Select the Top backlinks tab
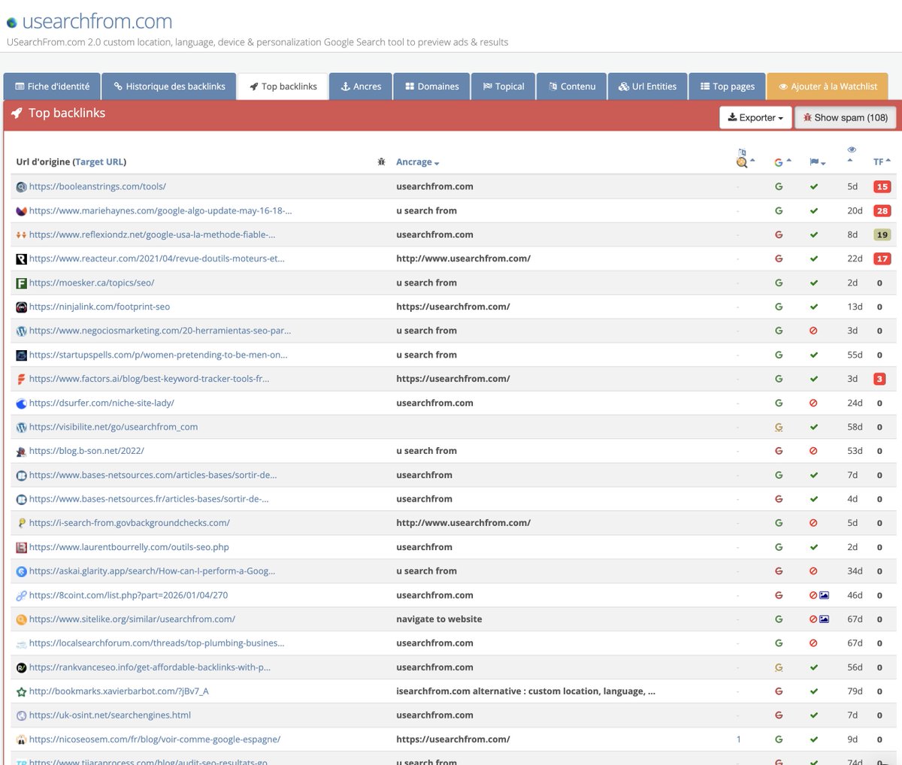 283,86
